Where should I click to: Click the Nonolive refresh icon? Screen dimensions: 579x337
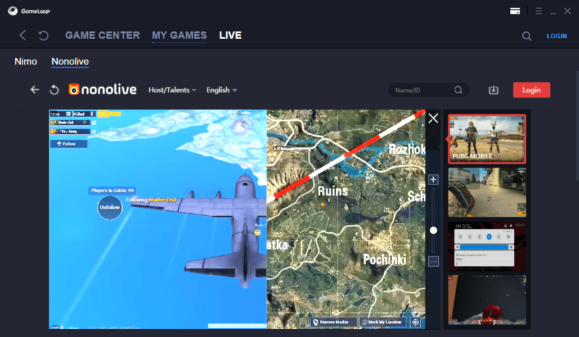[x=54, y=90]
